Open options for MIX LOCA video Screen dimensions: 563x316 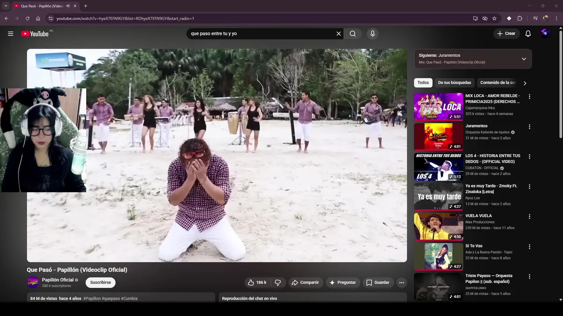pos(530,97)
